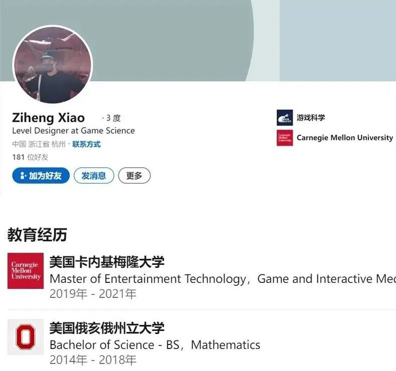Open the 更多 more options dropdown

[x=134, y=176]
